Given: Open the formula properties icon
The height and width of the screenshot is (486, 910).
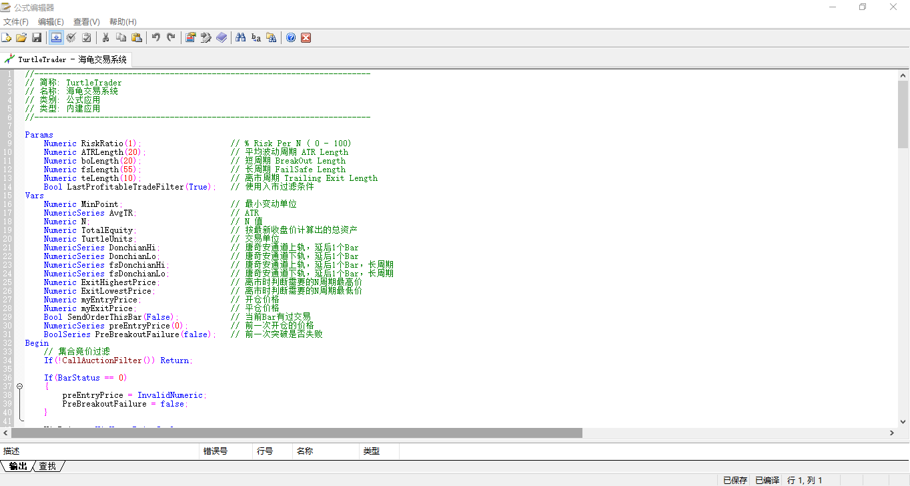Looking at the screenshot, I should (x=190, y=38).
